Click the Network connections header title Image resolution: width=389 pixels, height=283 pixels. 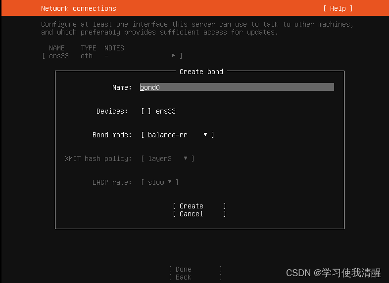[78, 8]
